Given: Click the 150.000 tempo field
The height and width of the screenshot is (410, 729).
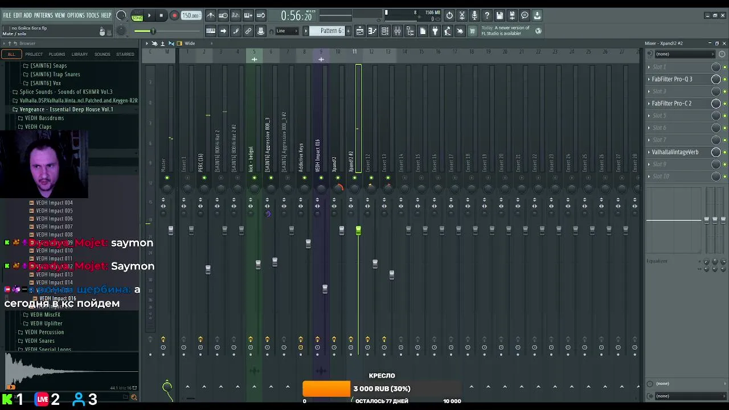Looking at the screenshot, I should (x=191, y=16).
